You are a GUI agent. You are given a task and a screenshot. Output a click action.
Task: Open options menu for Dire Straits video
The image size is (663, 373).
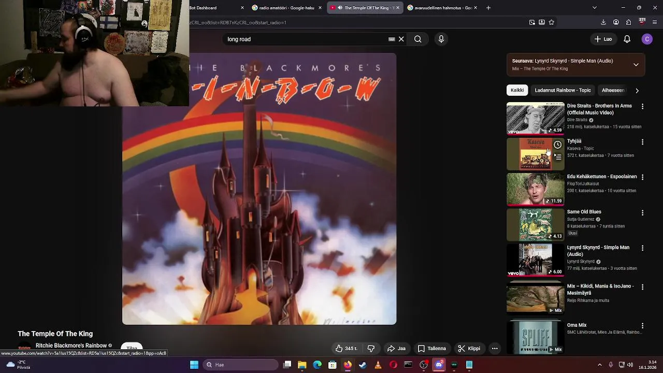pyautogui.click(x=642, y=106)
